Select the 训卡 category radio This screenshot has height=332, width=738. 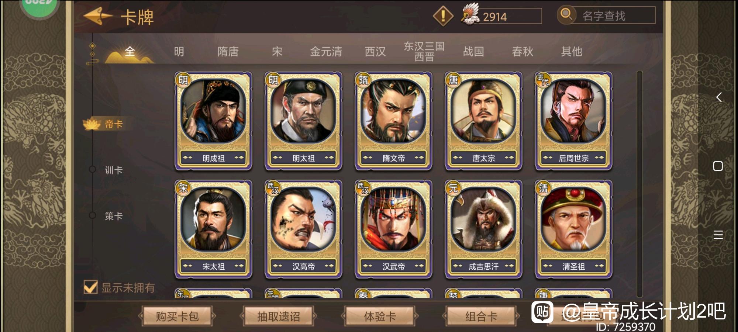point(92,169)
